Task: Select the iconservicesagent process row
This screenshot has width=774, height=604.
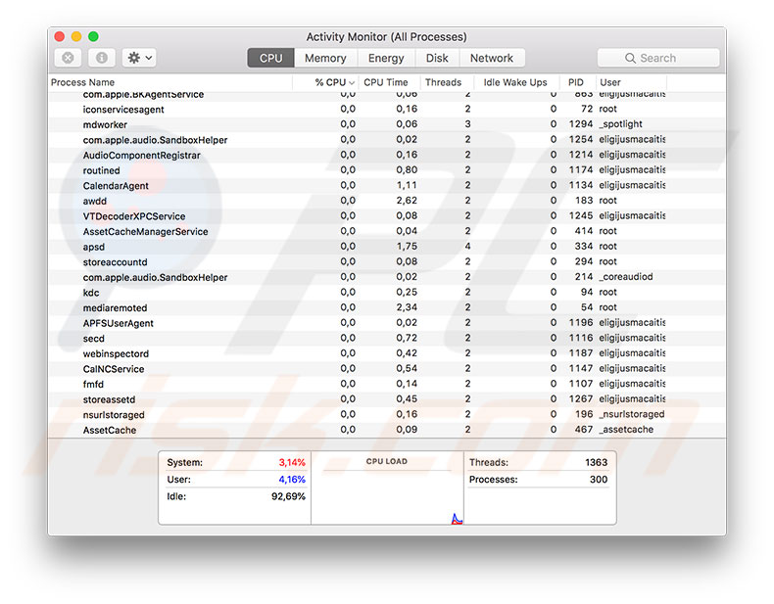Action: (387, 109)
